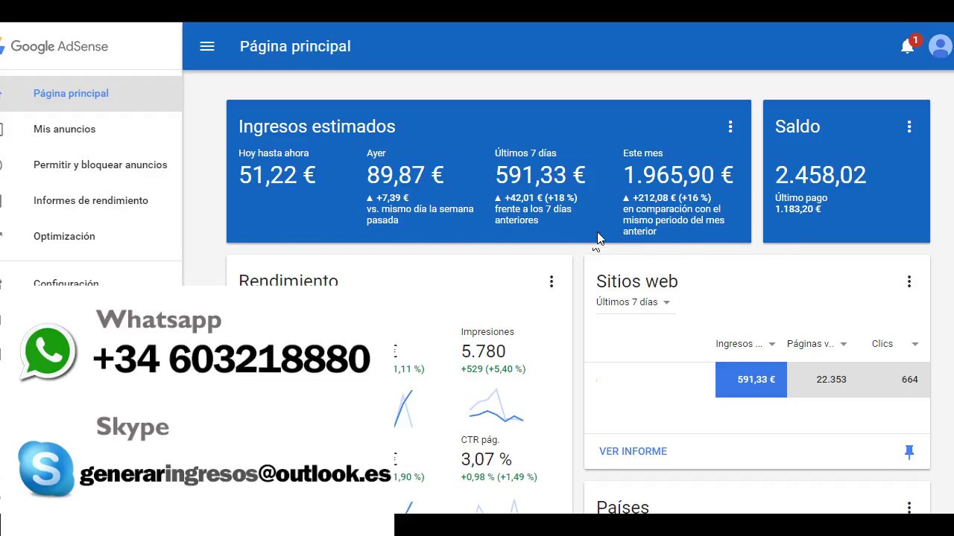Click the 591,33 € site earnings cell
Image resolution: width=954 pixels, height=536 pixels.
point(751,380)
